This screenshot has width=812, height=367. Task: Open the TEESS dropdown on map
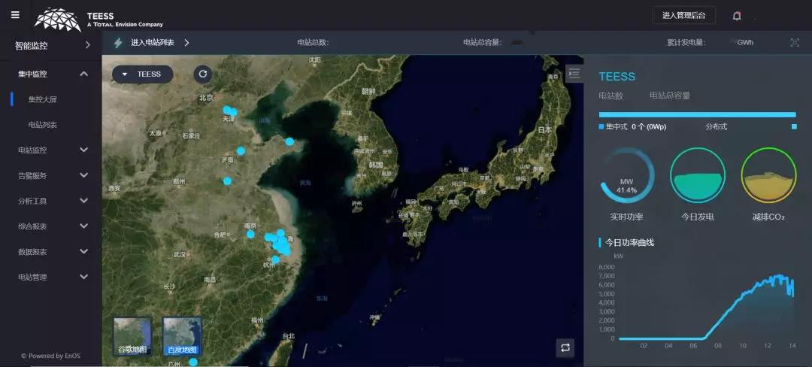143,74
